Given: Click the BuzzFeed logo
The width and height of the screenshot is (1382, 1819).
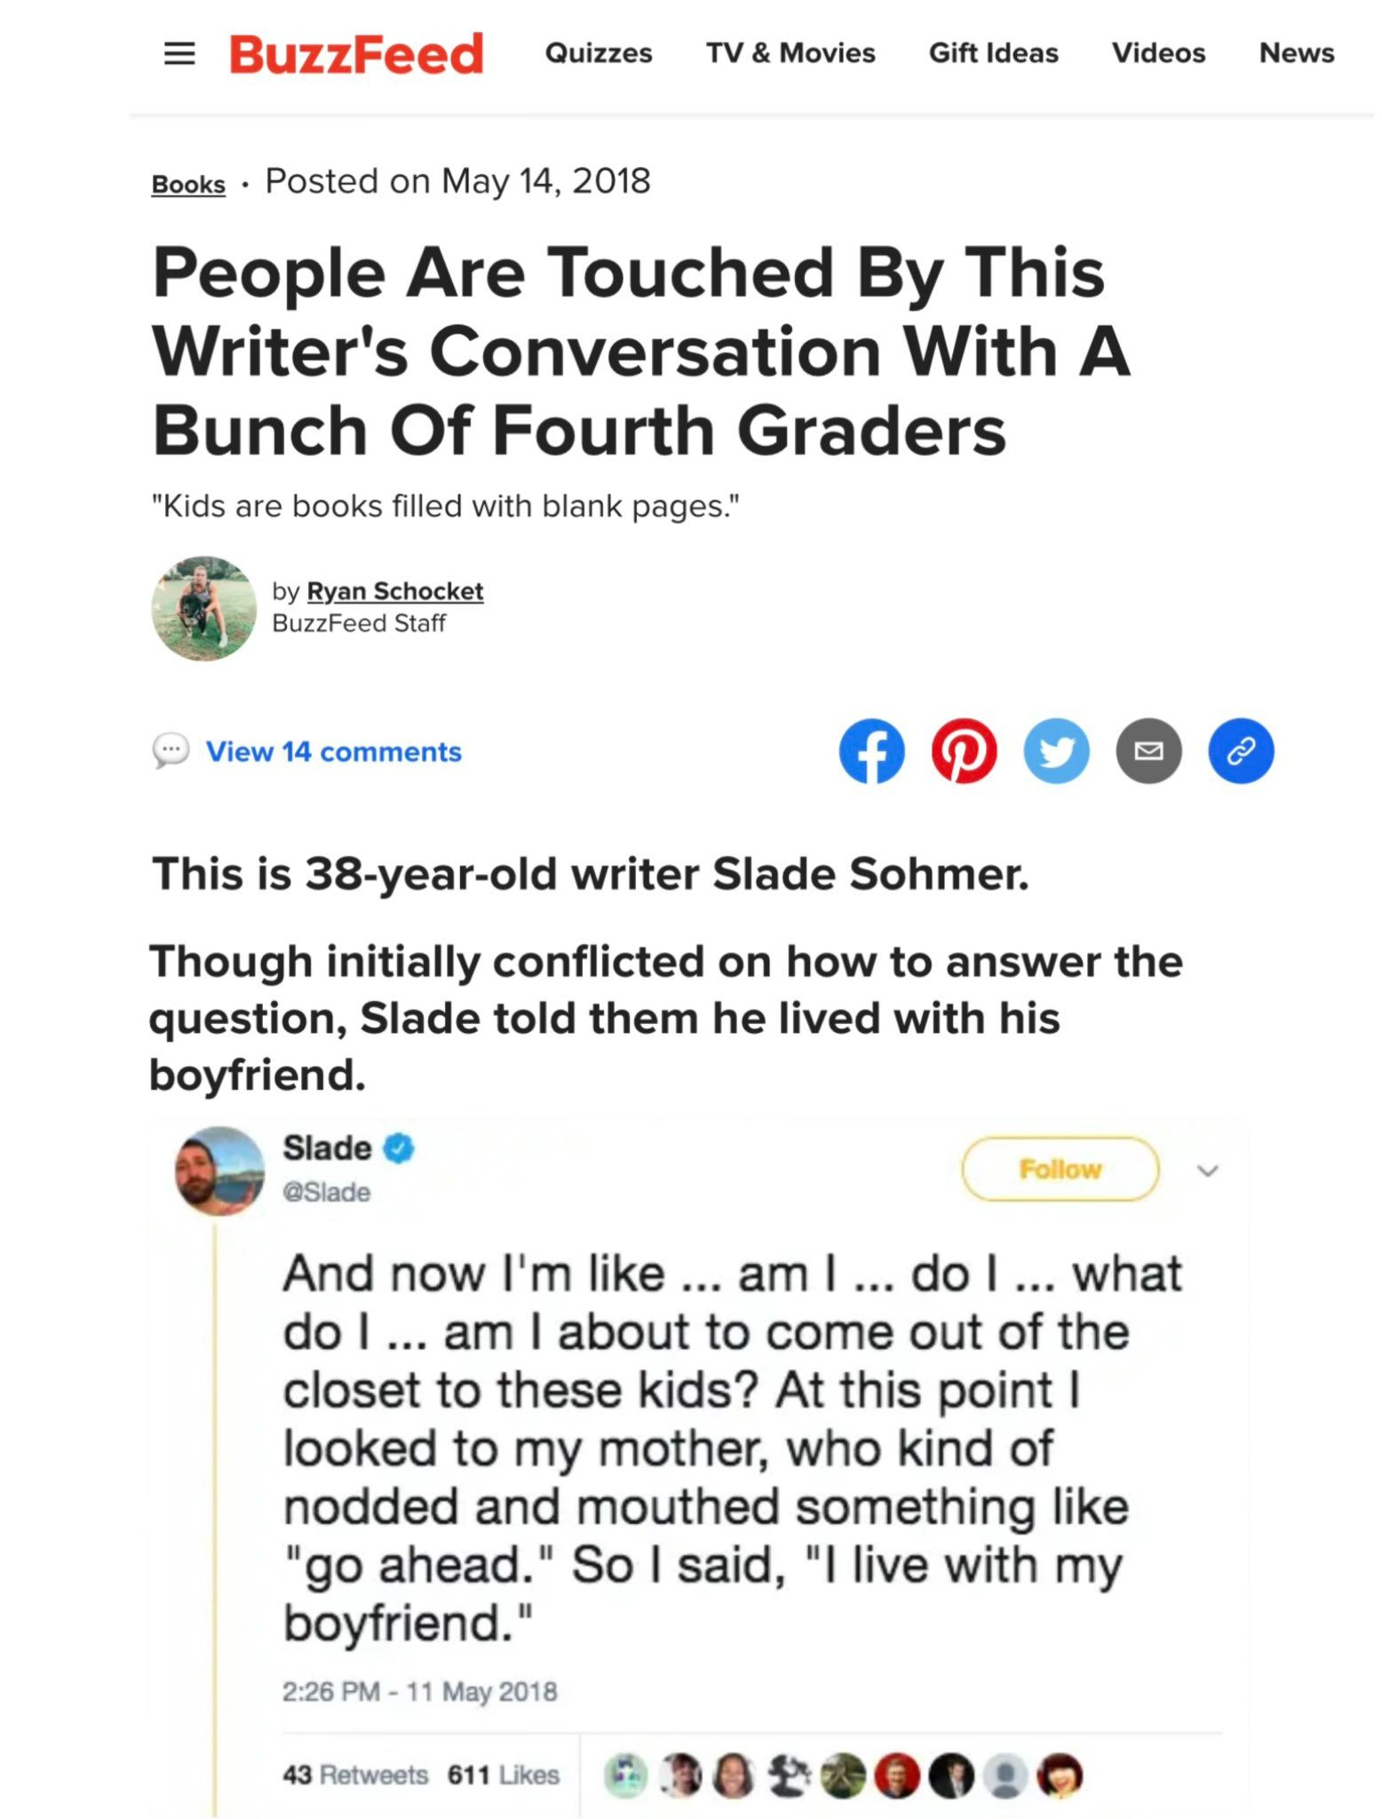Looking at the screenshot, I should [357, 52].
